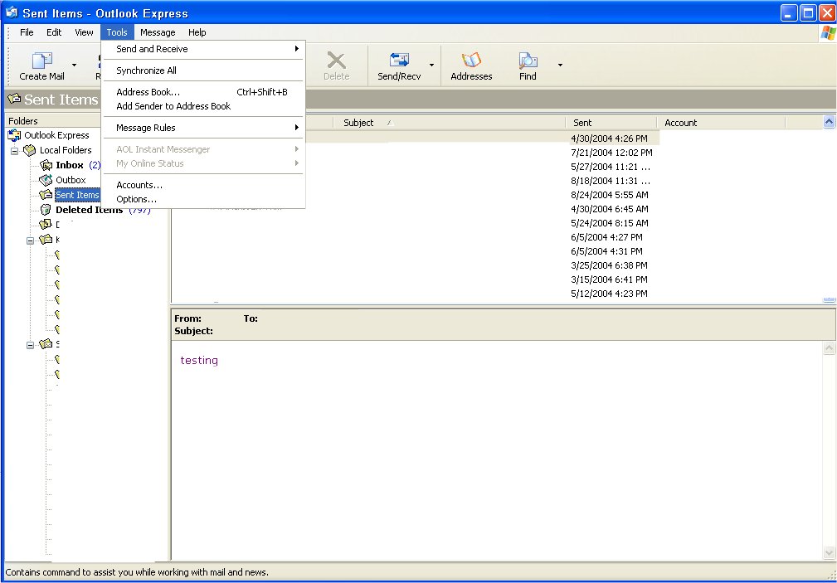
Task: Click the Outlook Express title bar icon
Action: click(12, 12)
